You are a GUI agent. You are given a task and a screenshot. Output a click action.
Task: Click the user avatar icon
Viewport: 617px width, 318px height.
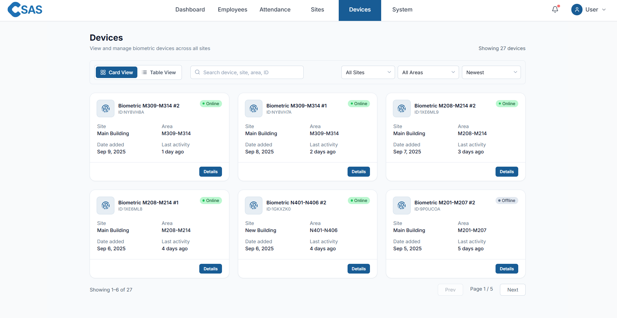(577, 9)
